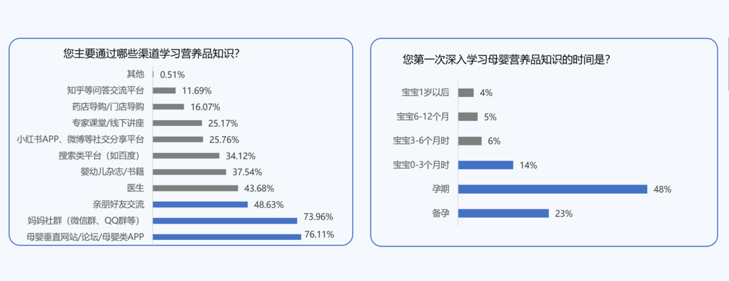Select the 医生 43.68% gray bar
The width and height of the screenshot is (729, 281).
195,188
